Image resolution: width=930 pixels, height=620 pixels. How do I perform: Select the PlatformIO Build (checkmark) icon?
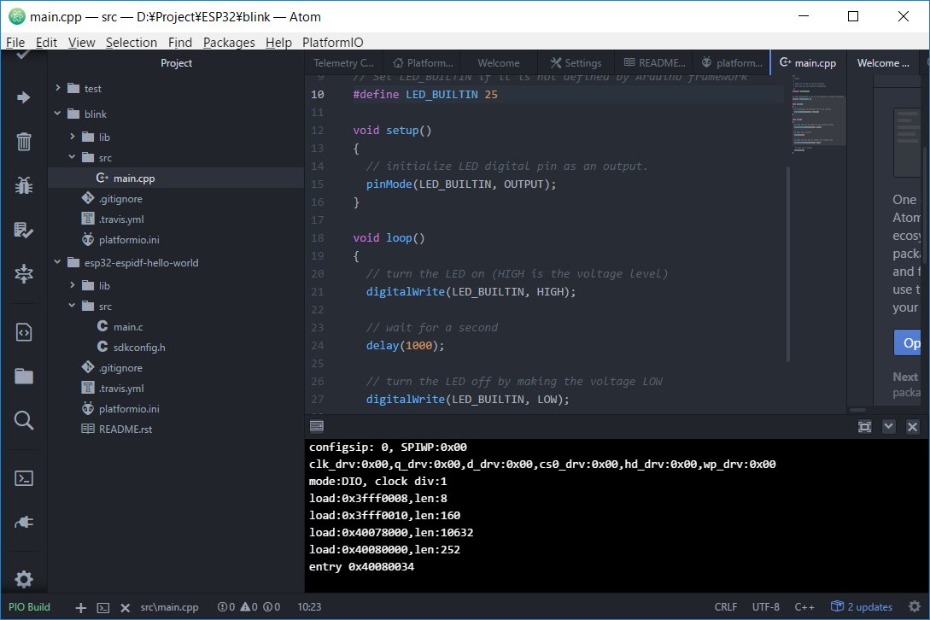tap(24, 53)
